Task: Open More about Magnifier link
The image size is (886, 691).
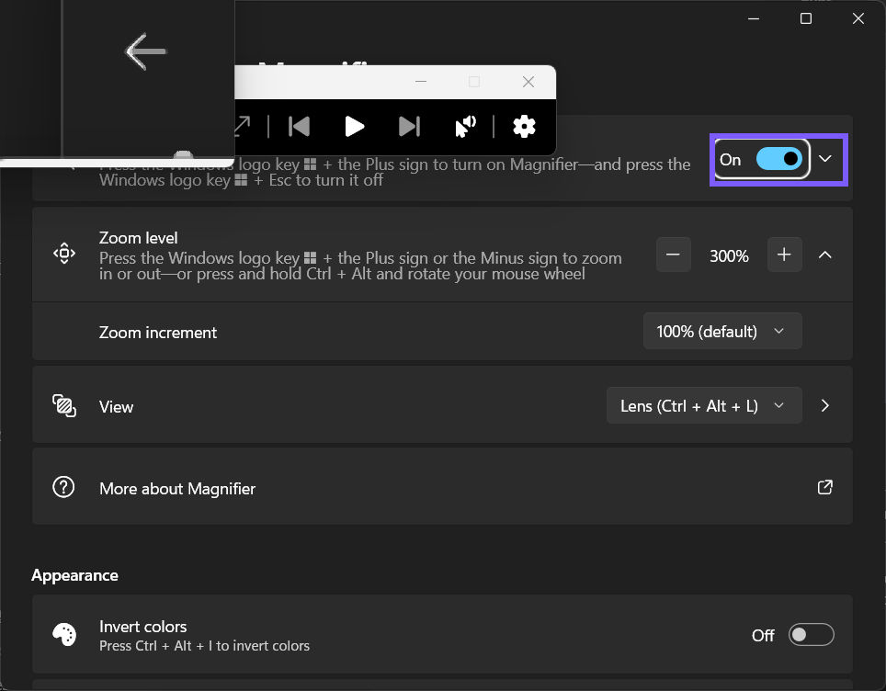Action: click(442, 486)
